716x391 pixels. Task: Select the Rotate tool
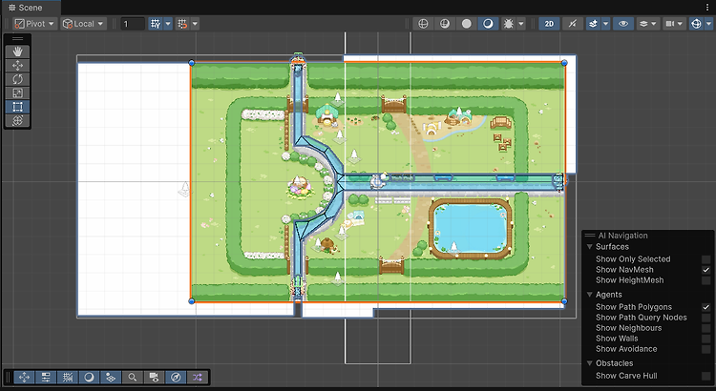17,79
